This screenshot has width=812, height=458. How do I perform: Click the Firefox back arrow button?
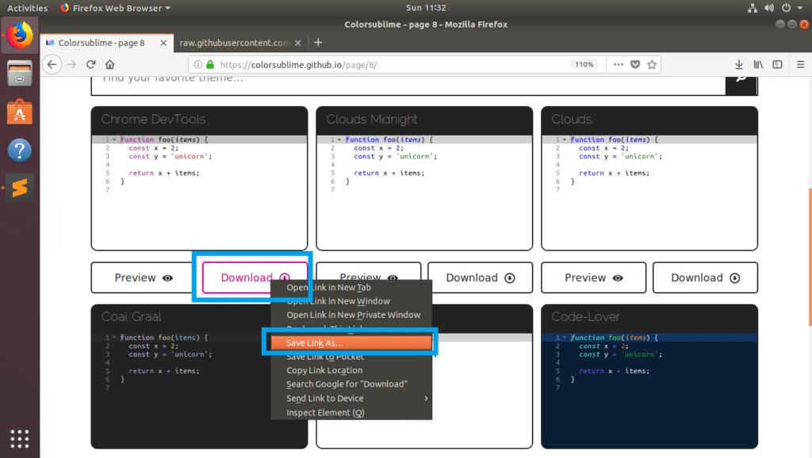(x=50, y=64)
